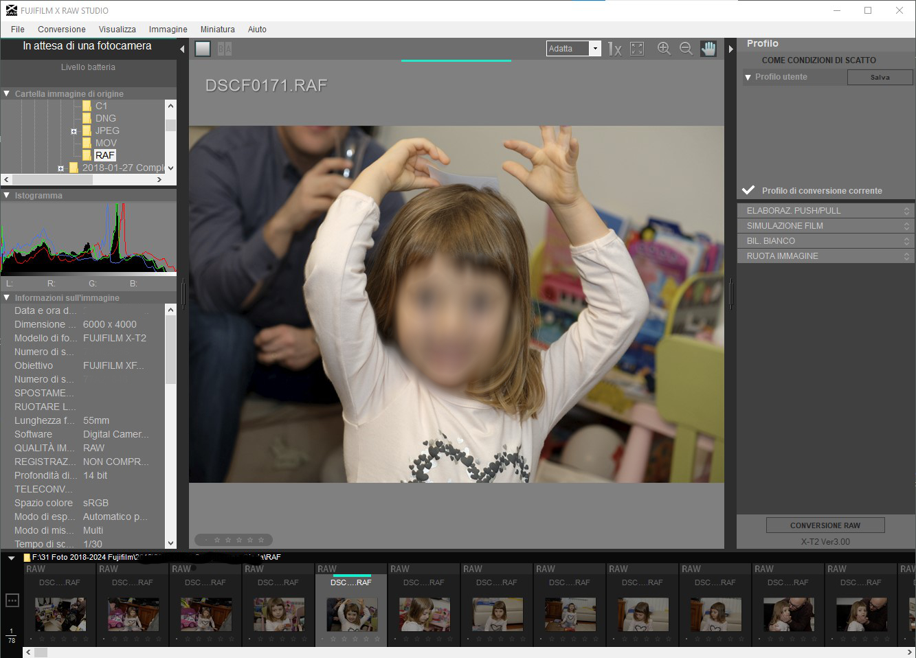
Task: Toggle the Profilo utente disclosure triangle
Action: (748, 77)
